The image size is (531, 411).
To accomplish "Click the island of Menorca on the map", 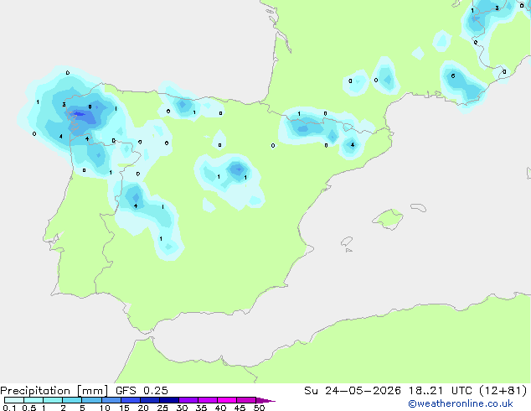I will 418,207.
